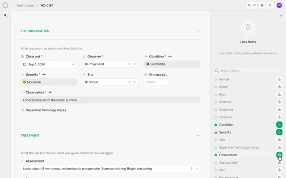Click the layout grid icon in top bar

pos(262,5)
